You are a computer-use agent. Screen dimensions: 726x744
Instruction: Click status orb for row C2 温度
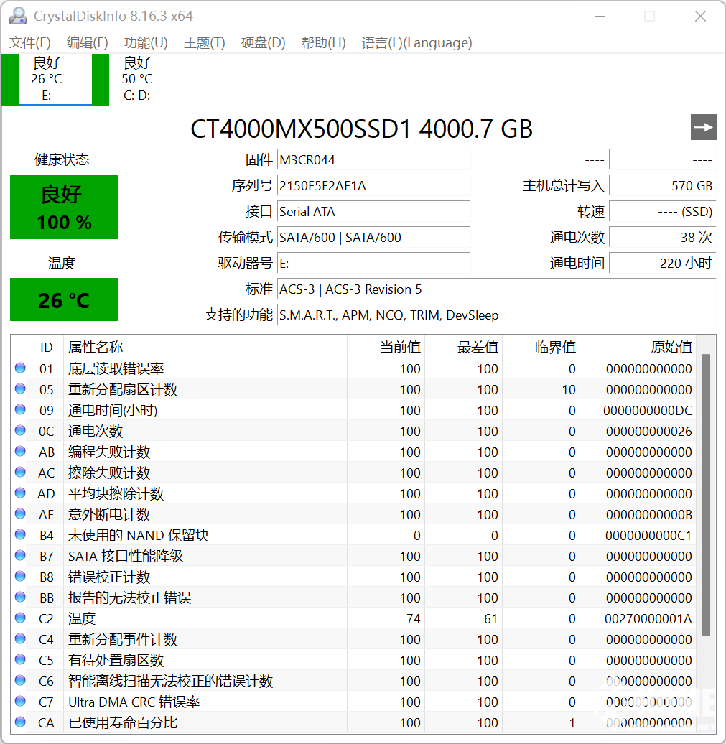pyautogui.click(x=20, y=618)
